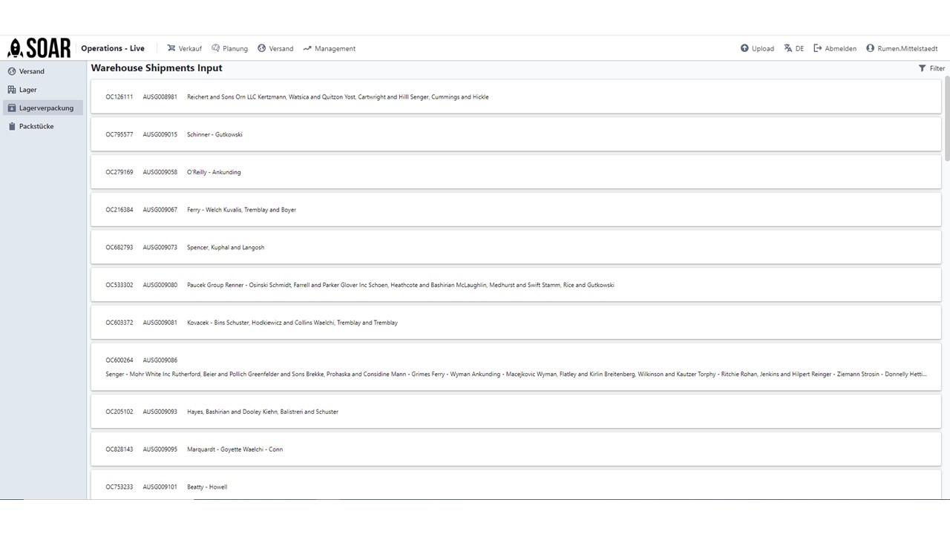950x534 pixels.
Task: Expand the OC600264 shipment card
Action: pos(516,367)
